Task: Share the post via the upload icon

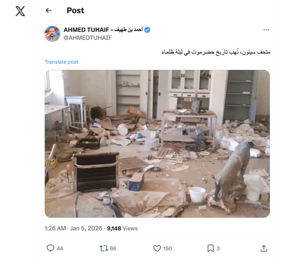Action: point(264,248)
